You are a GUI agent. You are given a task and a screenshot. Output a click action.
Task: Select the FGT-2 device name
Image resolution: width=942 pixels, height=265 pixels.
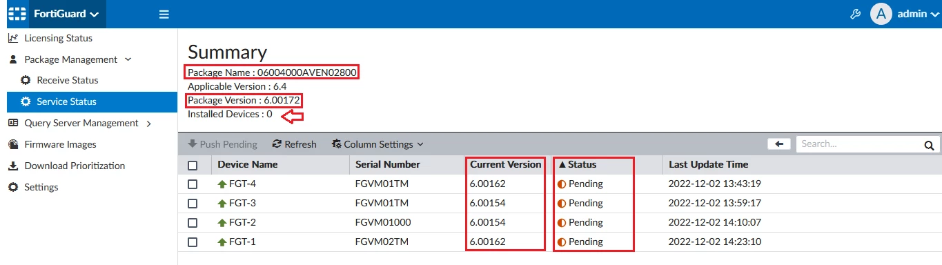pyautogui.click(x=242, y=223)
